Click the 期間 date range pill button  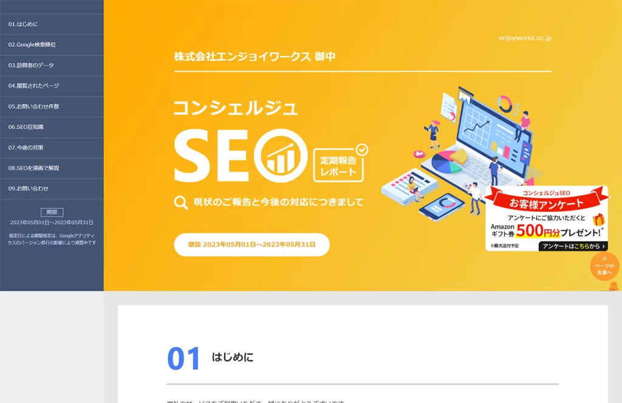click(x=251, y=244)
